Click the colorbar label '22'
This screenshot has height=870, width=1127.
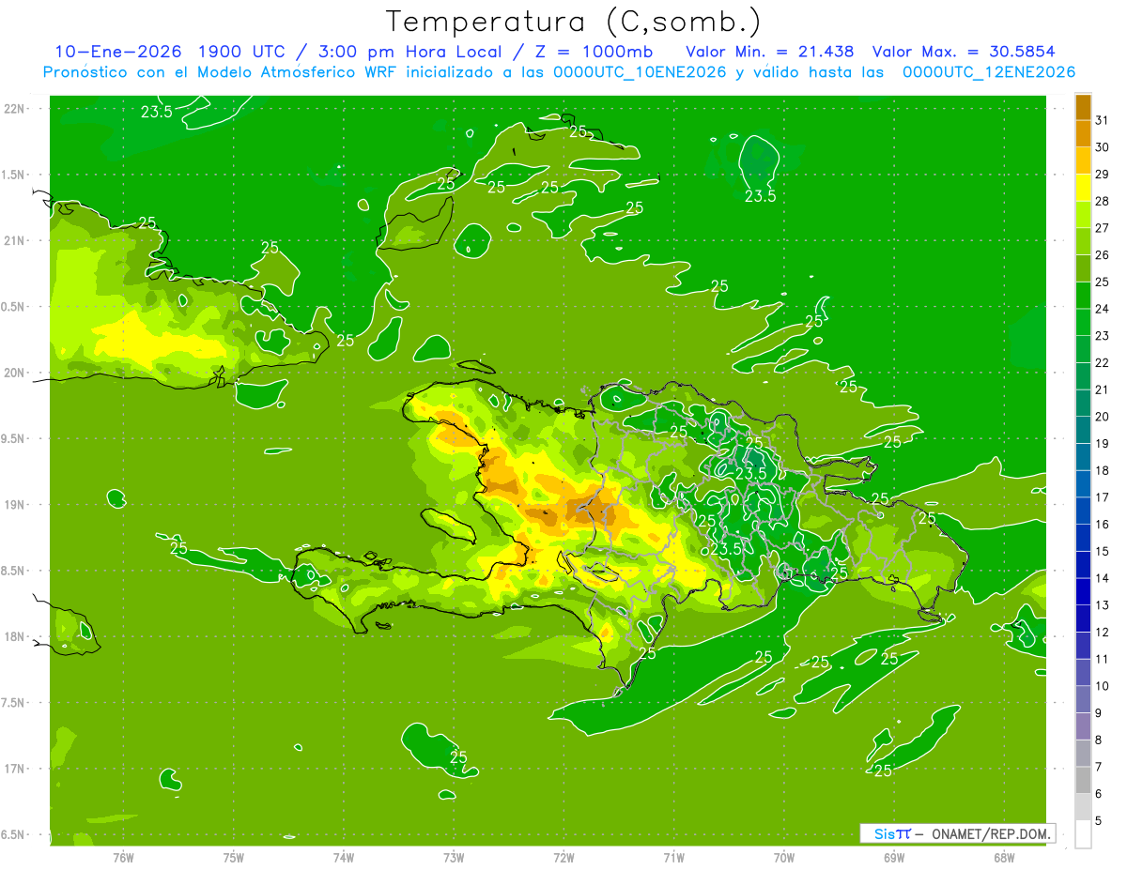[1103, 363]
